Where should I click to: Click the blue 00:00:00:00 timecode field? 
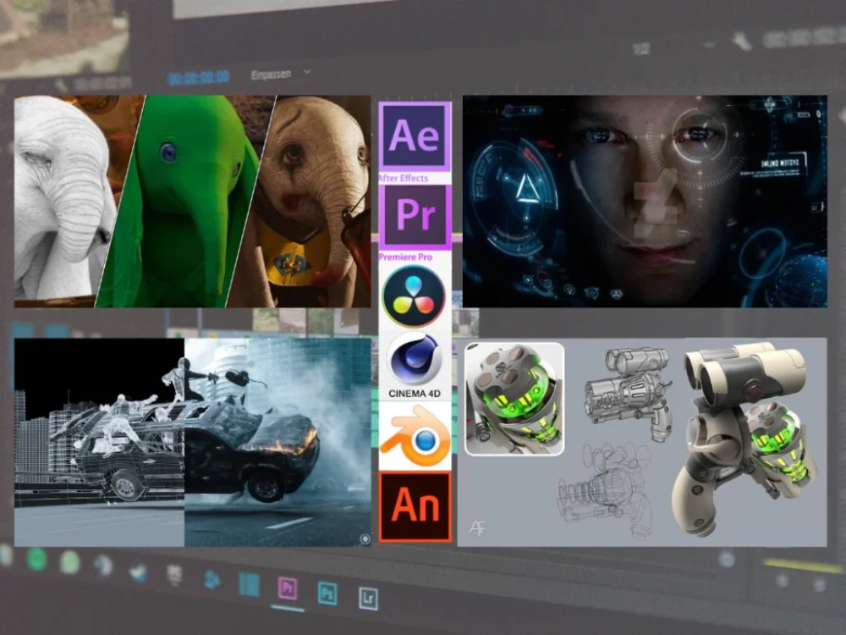point(199,74)
